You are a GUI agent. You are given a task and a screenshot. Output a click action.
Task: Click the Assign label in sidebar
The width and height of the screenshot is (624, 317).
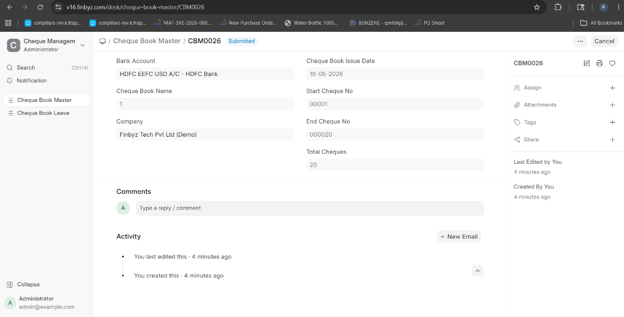coord(533,88)
